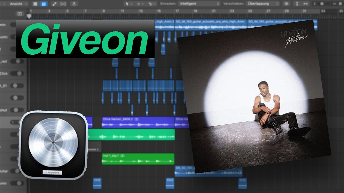Viewport: 344px width, 193px height.
Task: Click the add track stack button left of ruler
Action: point(19,13)
